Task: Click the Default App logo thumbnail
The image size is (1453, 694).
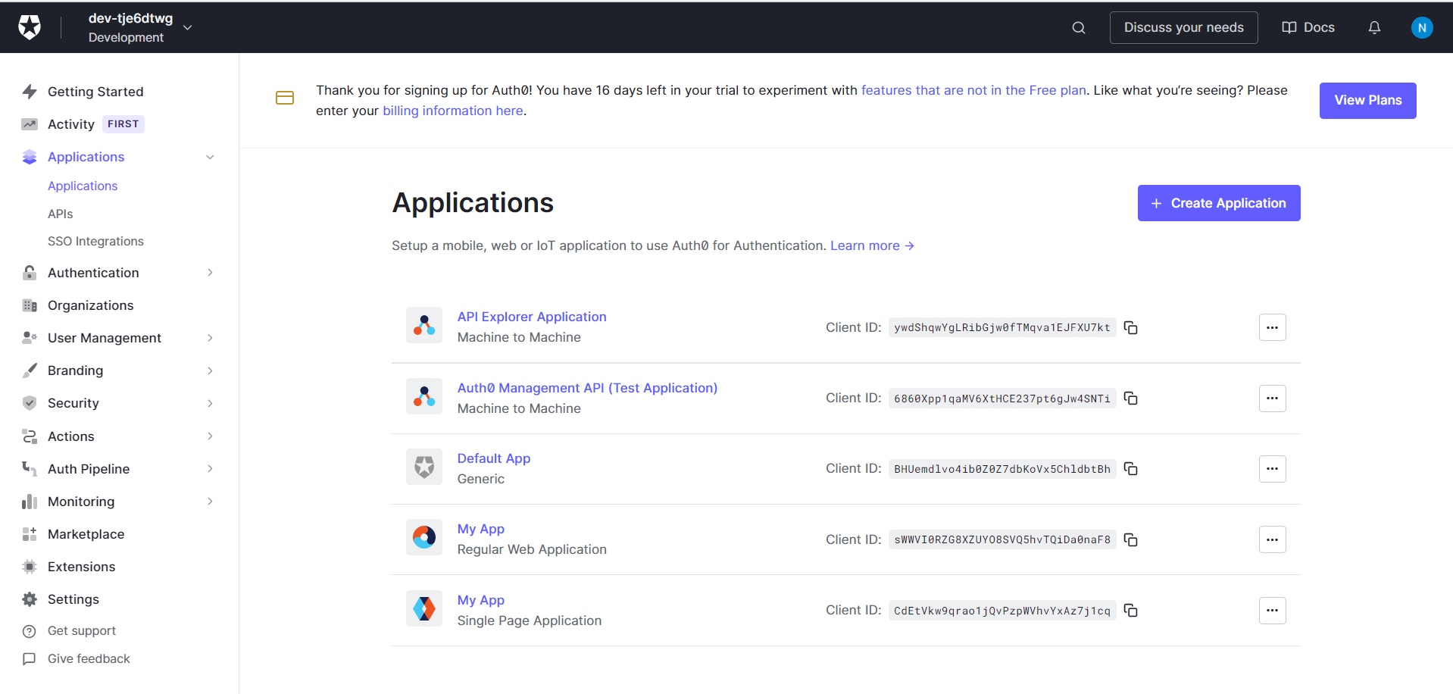Action: (424, 467)
